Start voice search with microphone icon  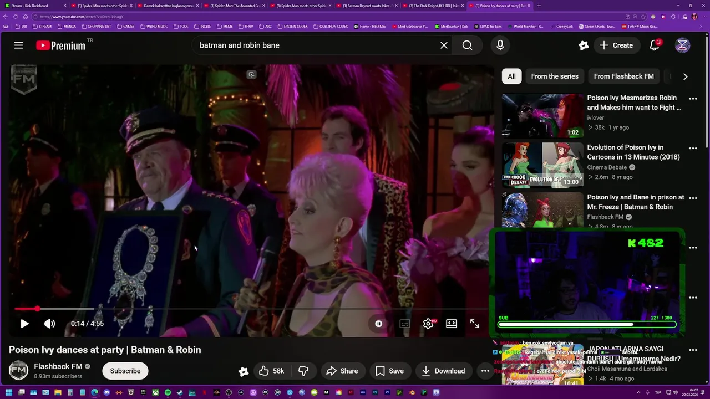point(500,45)
